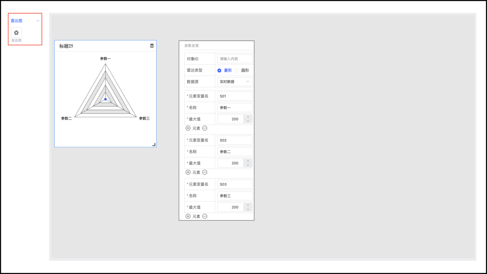Select the 菱形 radar type radio button

(x=219, y=71)
